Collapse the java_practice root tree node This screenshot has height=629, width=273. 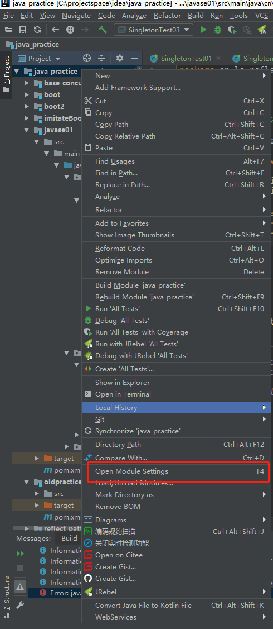(17, 72)
